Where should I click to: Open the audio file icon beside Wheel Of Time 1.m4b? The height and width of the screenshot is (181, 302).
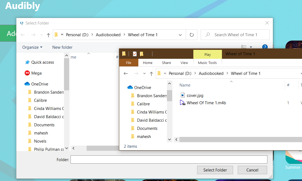[x=182, y=103]
